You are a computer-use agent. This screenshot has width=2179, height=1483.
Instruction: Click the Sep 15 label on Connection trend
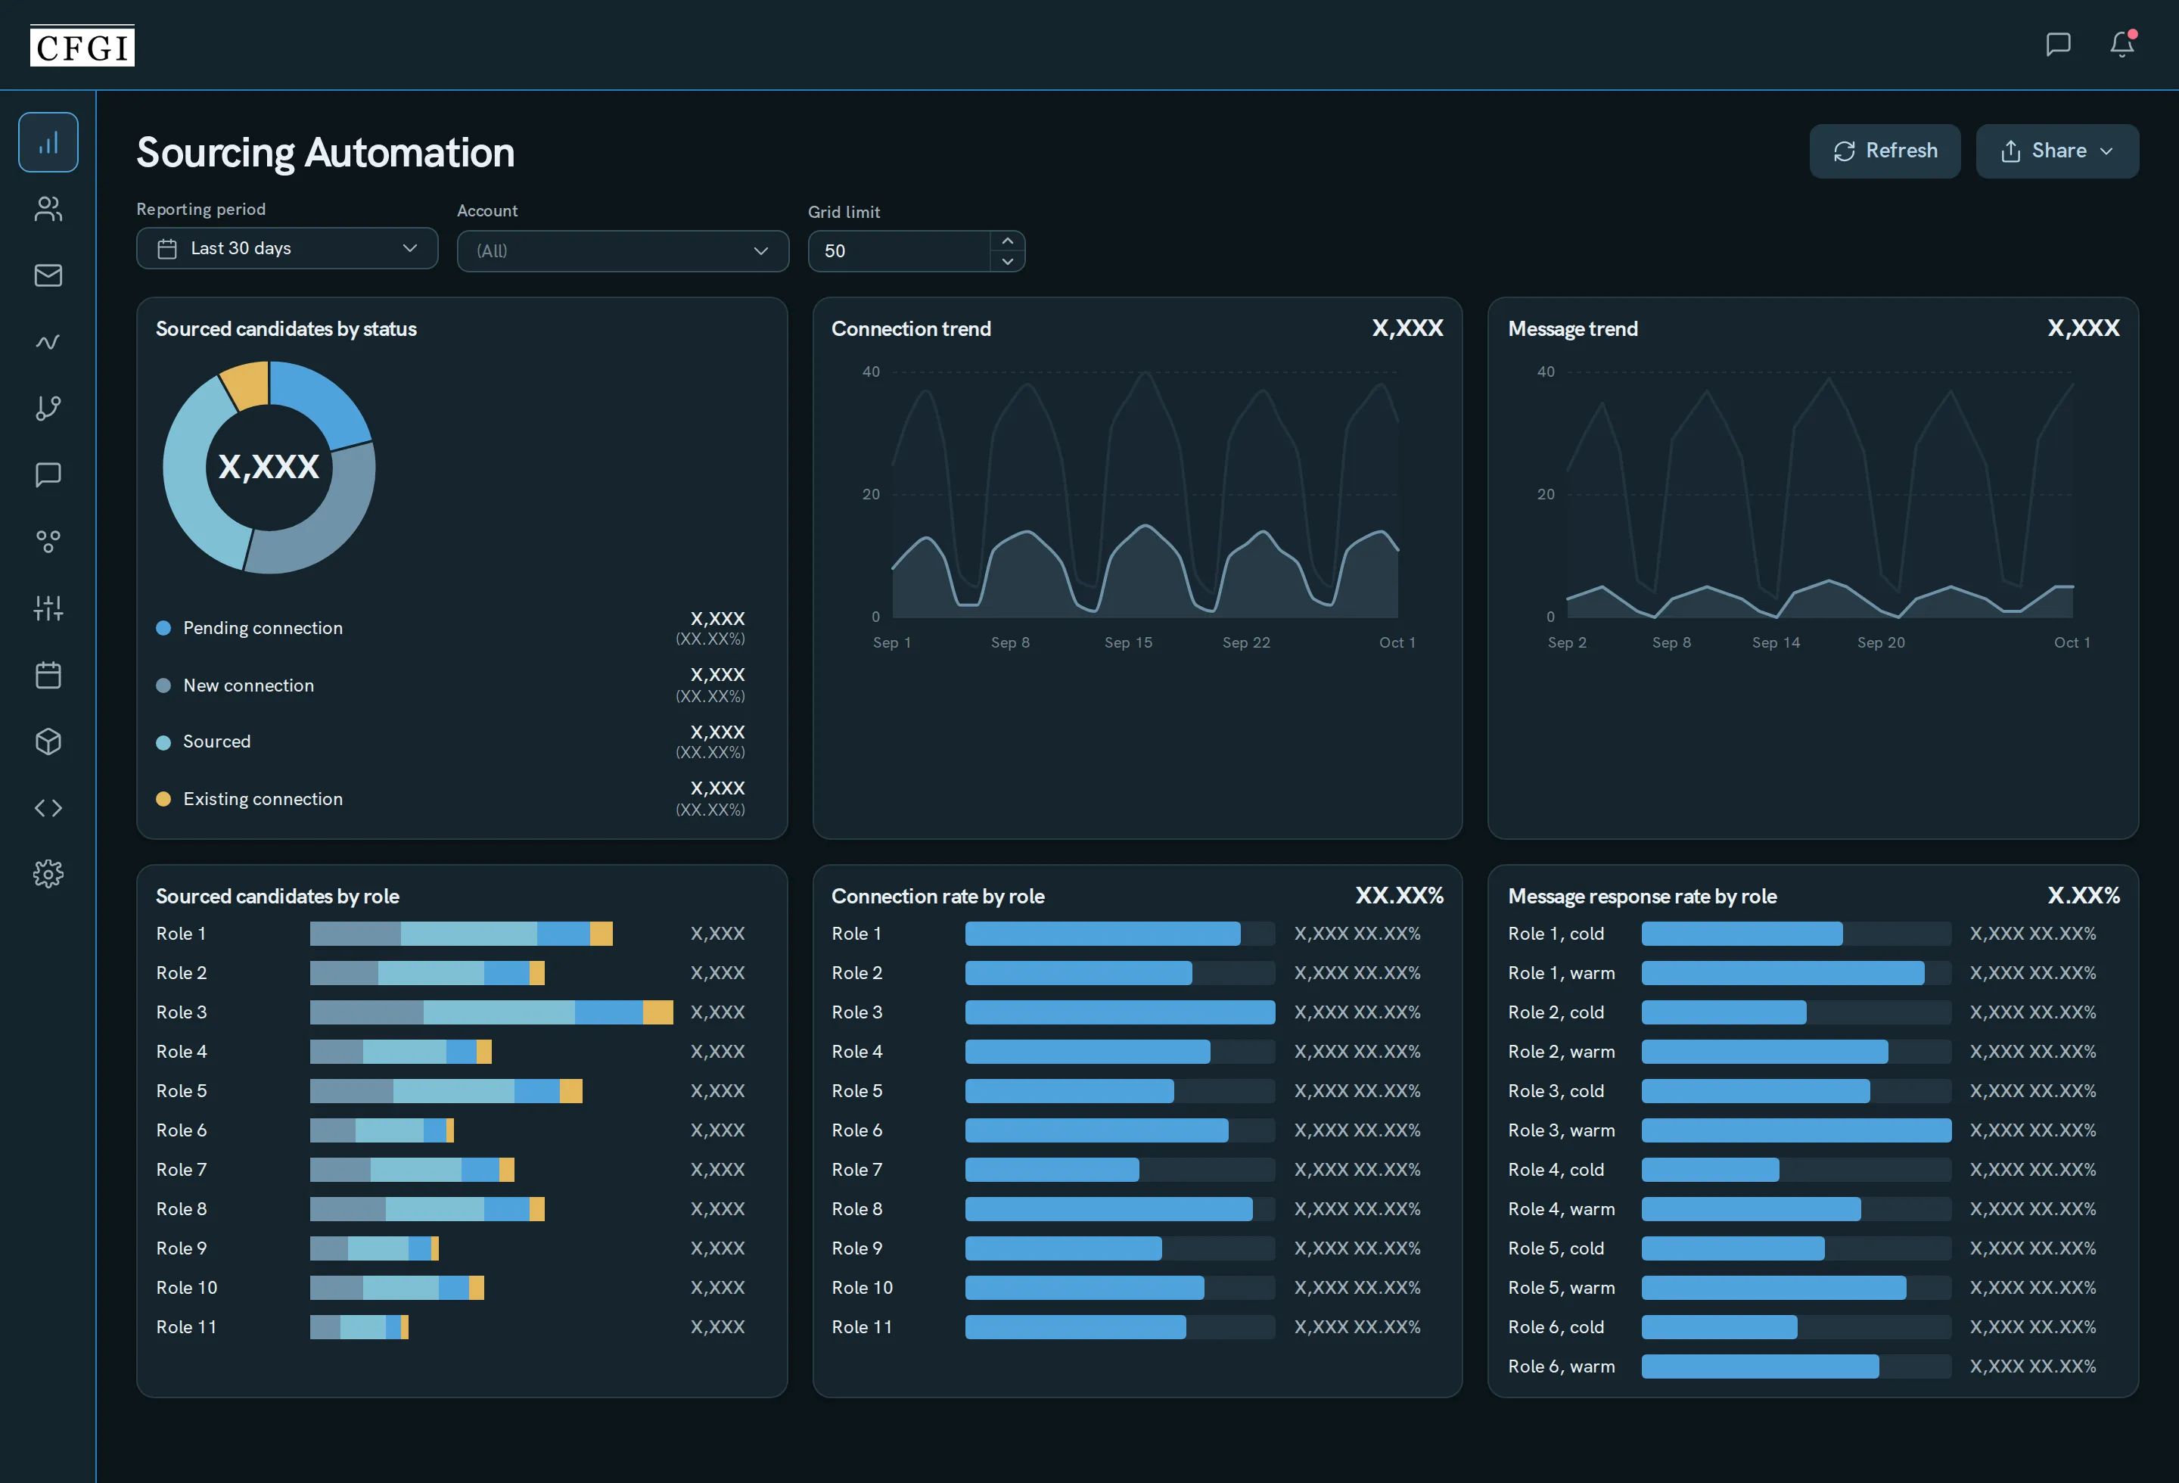click(x=1128, y=642)
